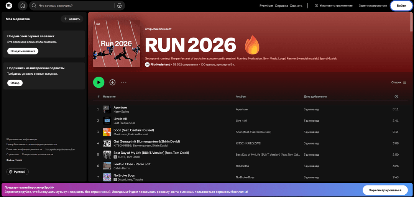Screen dimensions: 414x197
Task: Open the Справка link
Action: click(x=281, y=5)
